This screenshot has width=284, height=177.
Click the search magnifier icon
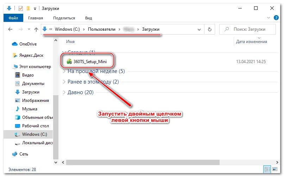pyautogui.click(x=227, y=29)
